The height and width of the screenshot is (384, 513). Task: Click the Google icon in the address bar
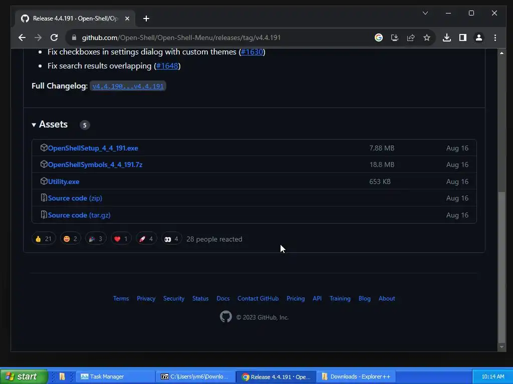[x=379, y=37]
